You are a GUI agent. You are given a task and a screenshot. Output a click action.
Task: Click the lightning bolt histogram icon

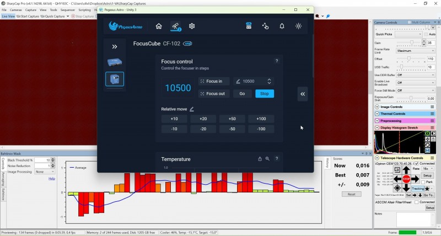pyautogui.click(x=427, y=140)
